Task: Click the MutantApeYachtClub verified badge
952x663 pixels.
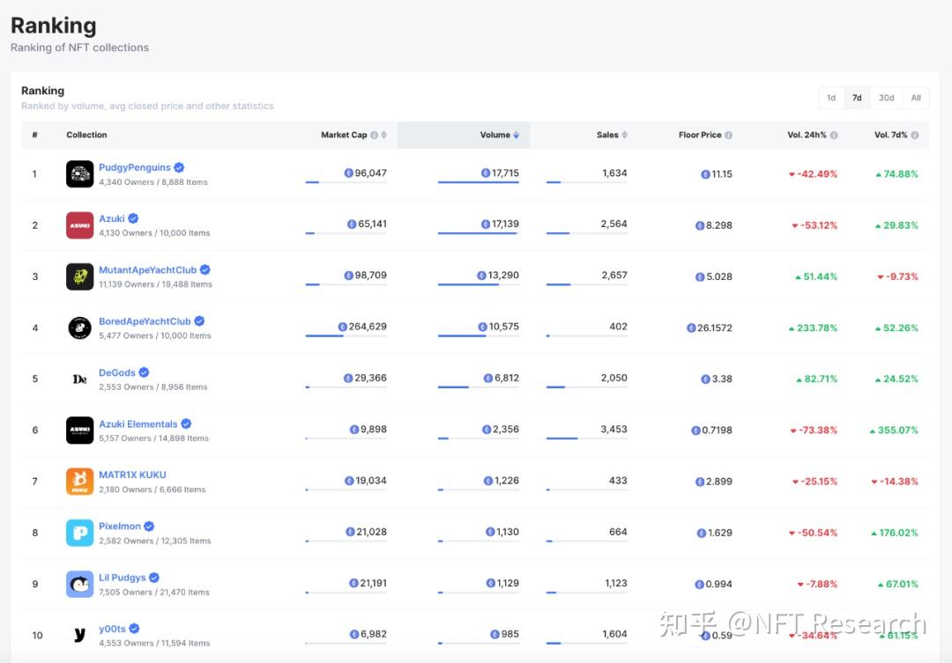Action: 205,270
